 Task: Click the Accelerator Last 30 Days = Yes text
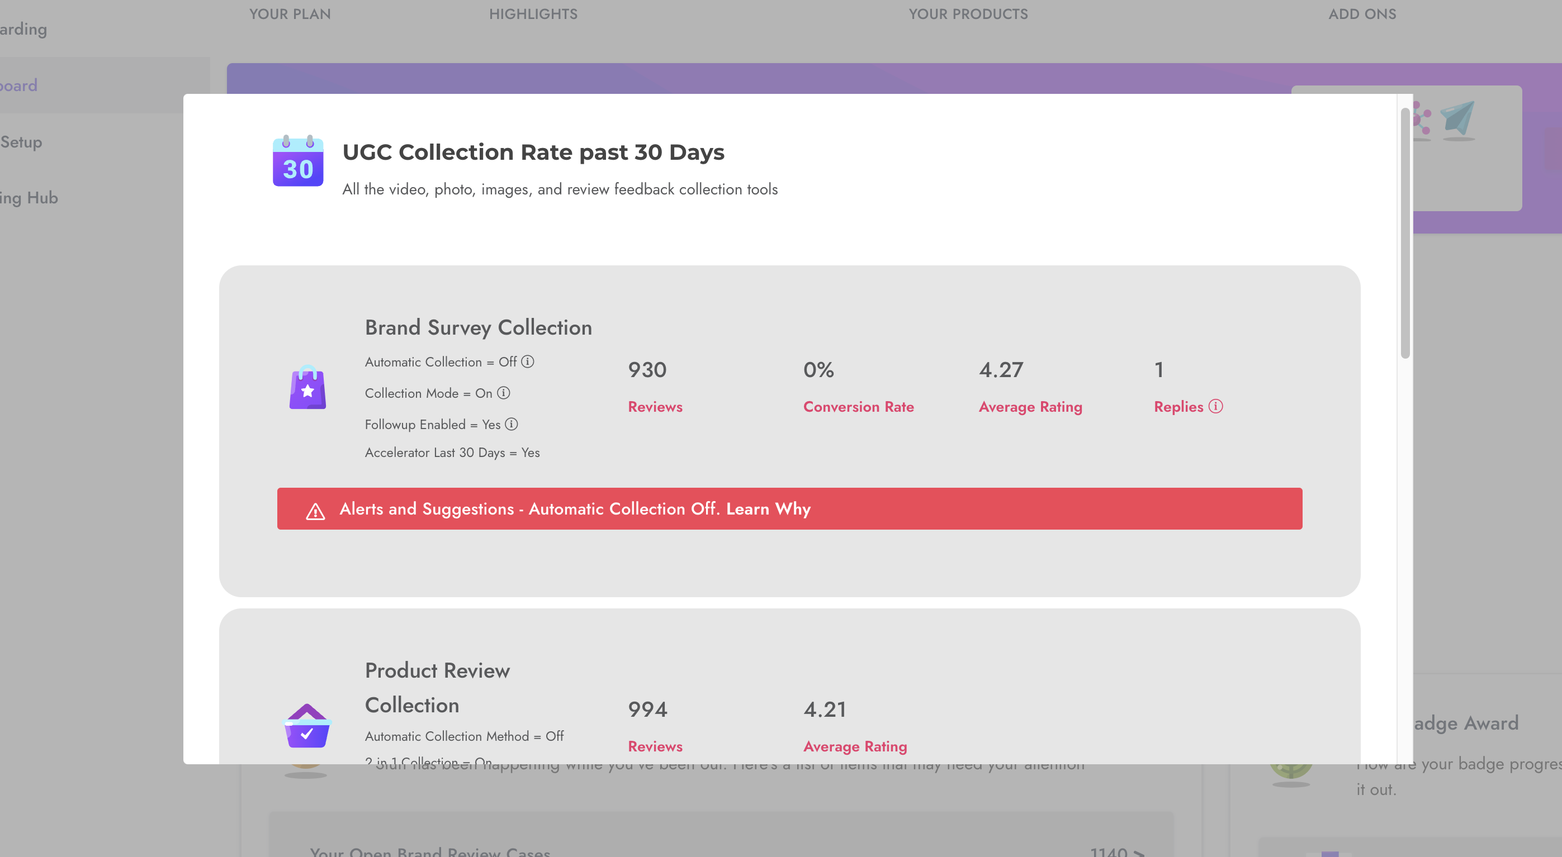452,452
